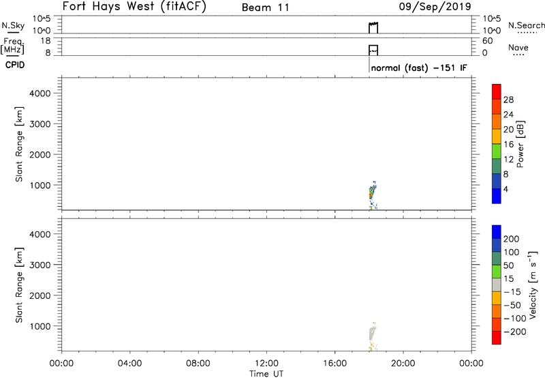Click the 'Velocity [m s-1]' colorbar label
The width and height of the screenshot is (545, 378).
tap(533, 285)
